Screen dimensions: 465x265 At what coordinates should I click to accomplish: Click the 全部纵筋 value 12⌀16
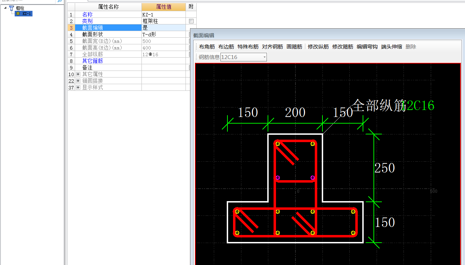pos(164,54)
